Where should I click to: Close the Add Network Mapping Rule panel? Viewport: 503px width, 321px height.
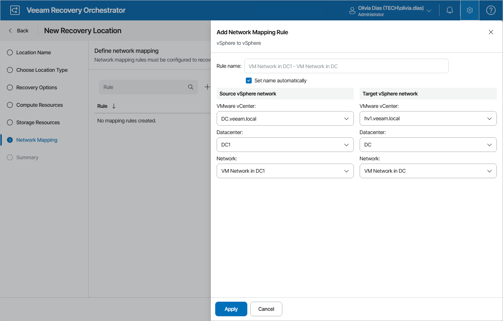[x=491, y=32]
